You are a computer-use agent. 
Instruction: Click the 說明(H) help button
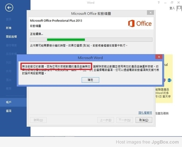point(38,120)
